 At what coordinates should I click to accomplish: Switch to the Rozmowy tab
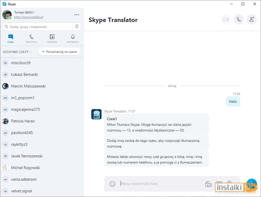(31, 39)
